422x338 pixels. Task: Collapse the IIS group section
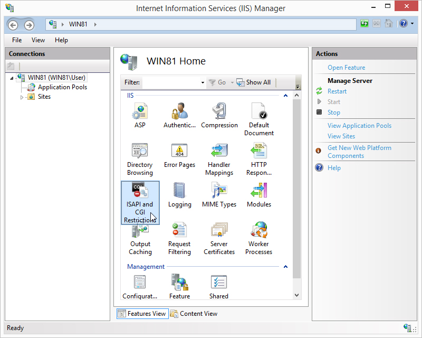[x=285, y=96]
